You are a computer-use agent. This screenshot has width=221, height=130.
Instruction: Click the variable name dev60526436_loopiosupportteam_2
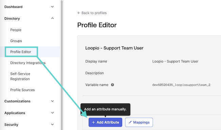(181, 85)
